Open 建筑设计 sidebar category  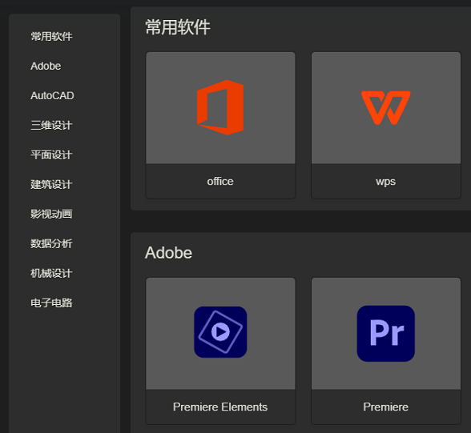pos(51,185)
